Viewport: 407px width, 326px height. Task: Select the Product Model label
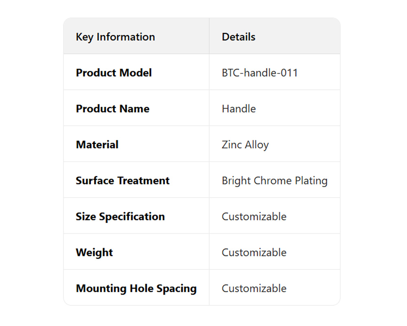pyautogui.click(x=114, y=73)
